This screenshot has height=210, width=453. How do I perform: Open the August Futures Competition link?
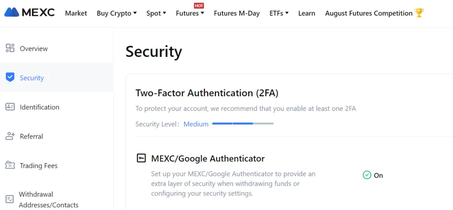[x=369, y=13]
